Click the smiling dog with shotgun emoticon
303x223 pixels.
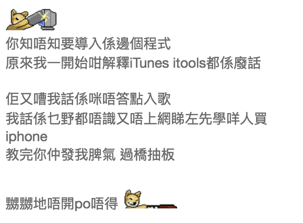point(150,199)
